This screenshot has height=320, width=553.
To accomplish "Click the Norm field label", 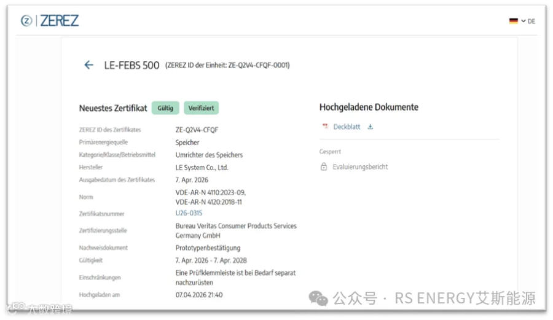I will click(x=86, y=197).
